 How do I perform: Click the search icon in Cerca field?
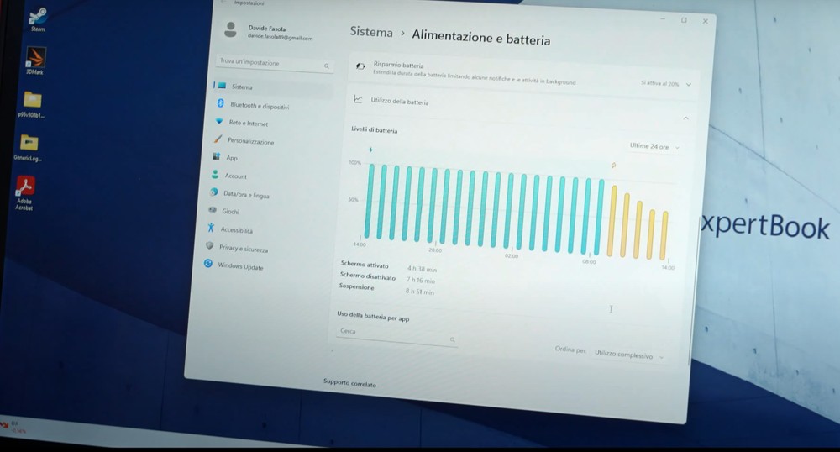[x=452, y=339]
